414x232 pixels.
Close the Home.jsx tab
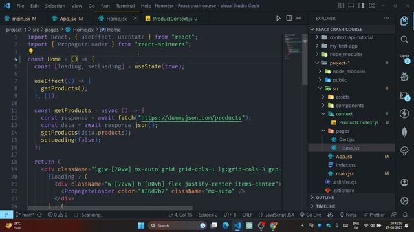coord(135,19)
